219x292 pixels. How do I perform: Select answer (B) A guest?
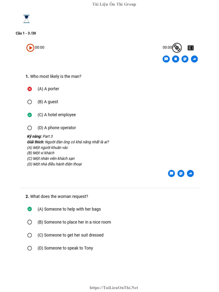[30, 102]
